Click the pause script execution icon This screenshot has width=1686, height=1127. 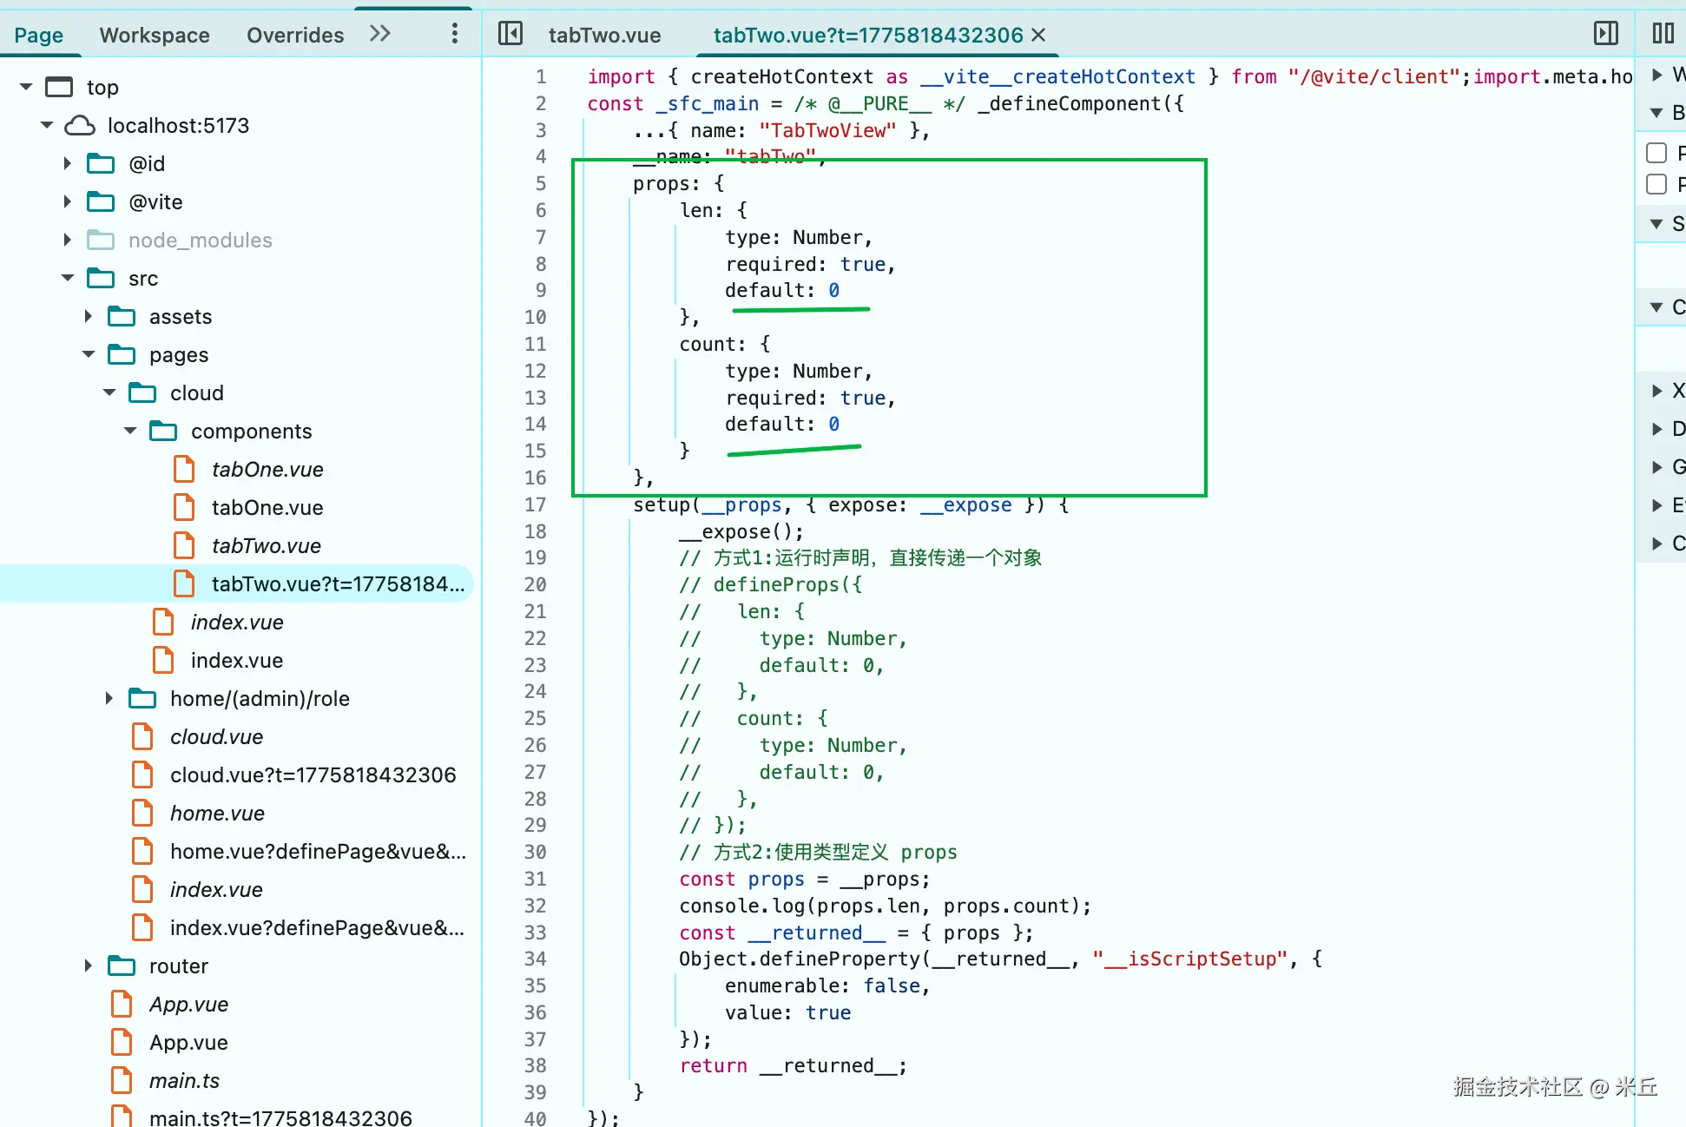tap(1663, 34)
